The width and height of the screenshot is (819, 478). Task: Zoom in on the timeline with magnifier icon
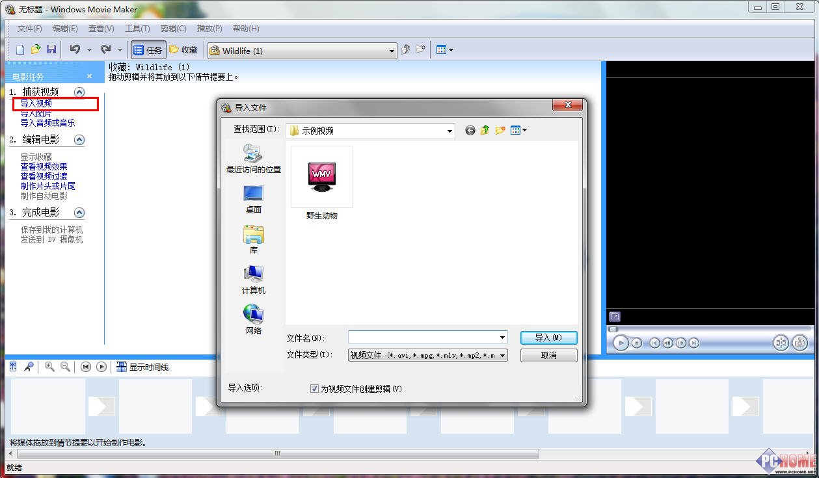(49, 367)
